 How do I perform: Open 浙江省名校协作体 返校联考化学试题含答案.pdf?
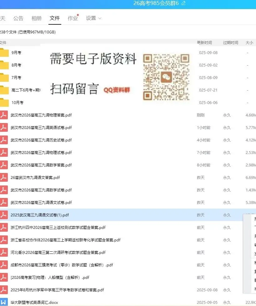[x=65, y=240]
